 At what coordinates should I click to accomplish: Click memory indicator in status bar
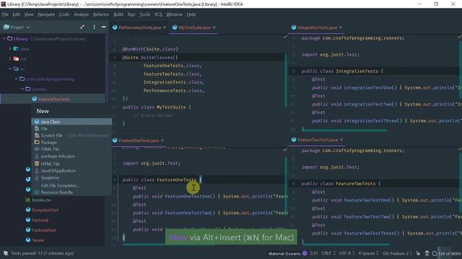[449, 253]
